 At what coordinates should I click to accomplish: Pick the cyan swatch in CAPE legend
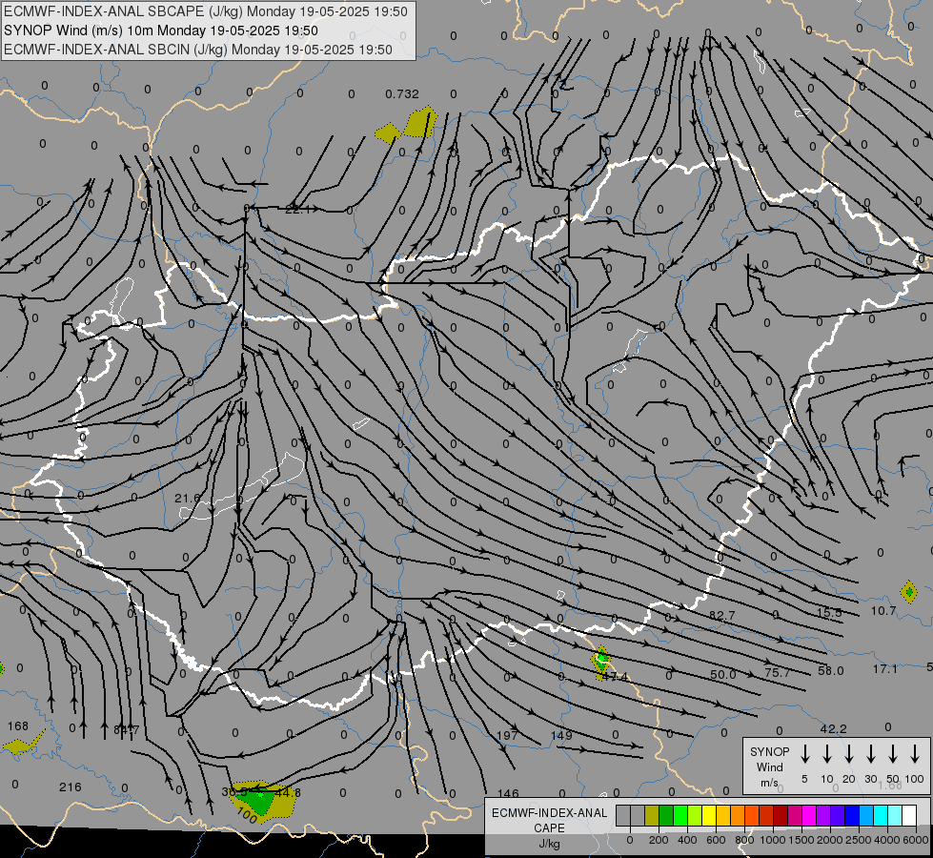tap(880, 815)
